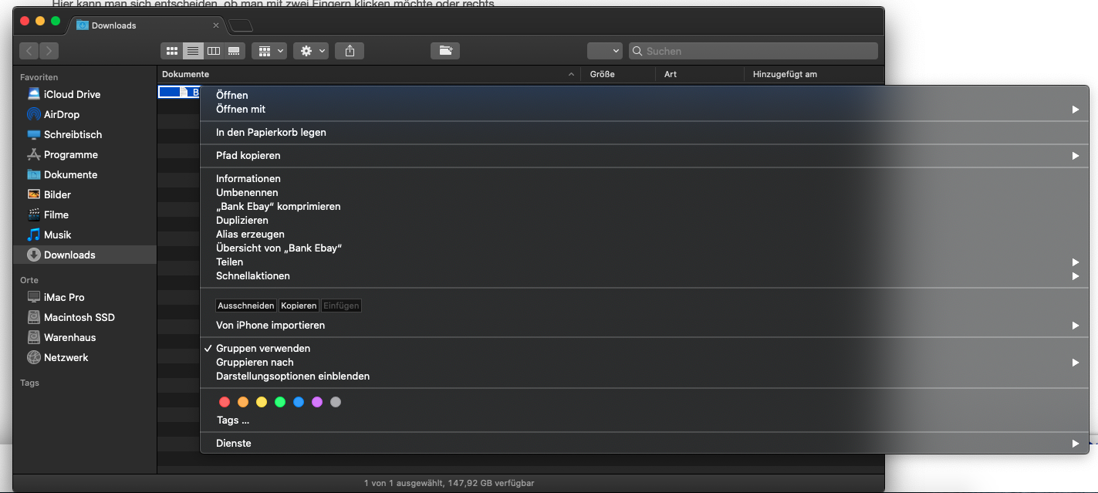Screen dimensions: 1098x493
Task: Choose Tags … in the context menu
Action: [x=644, y=420]
